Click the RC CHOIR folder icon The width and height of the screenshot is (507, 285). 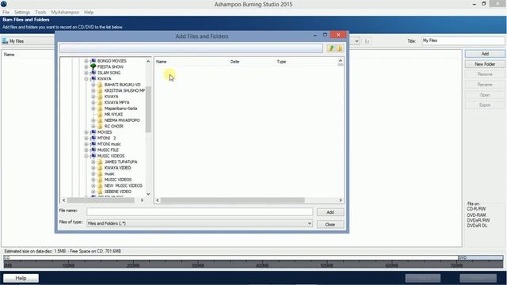pos(101,126)
